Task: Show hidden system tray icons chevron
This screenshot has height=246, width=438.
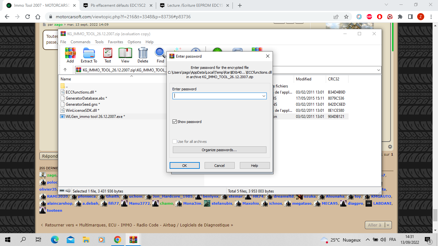Action: (367, 240)
